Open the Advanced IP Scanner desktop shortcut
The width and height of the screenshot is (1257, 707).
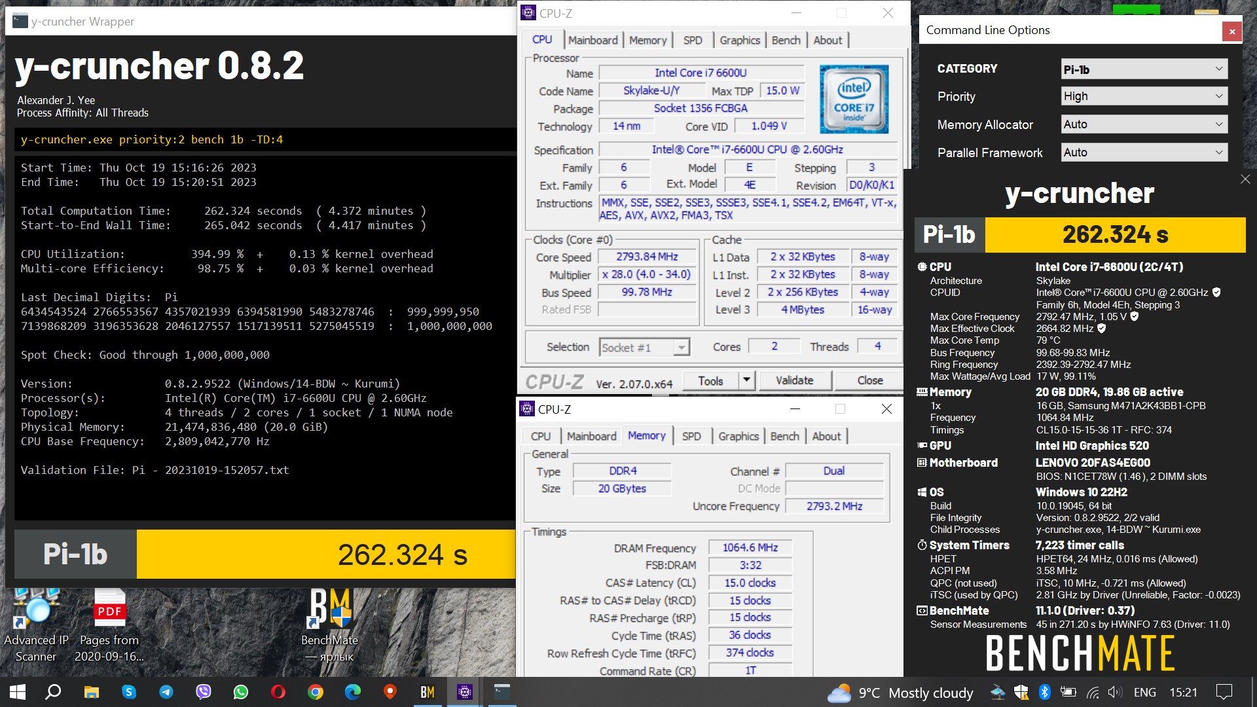(36, 625)
